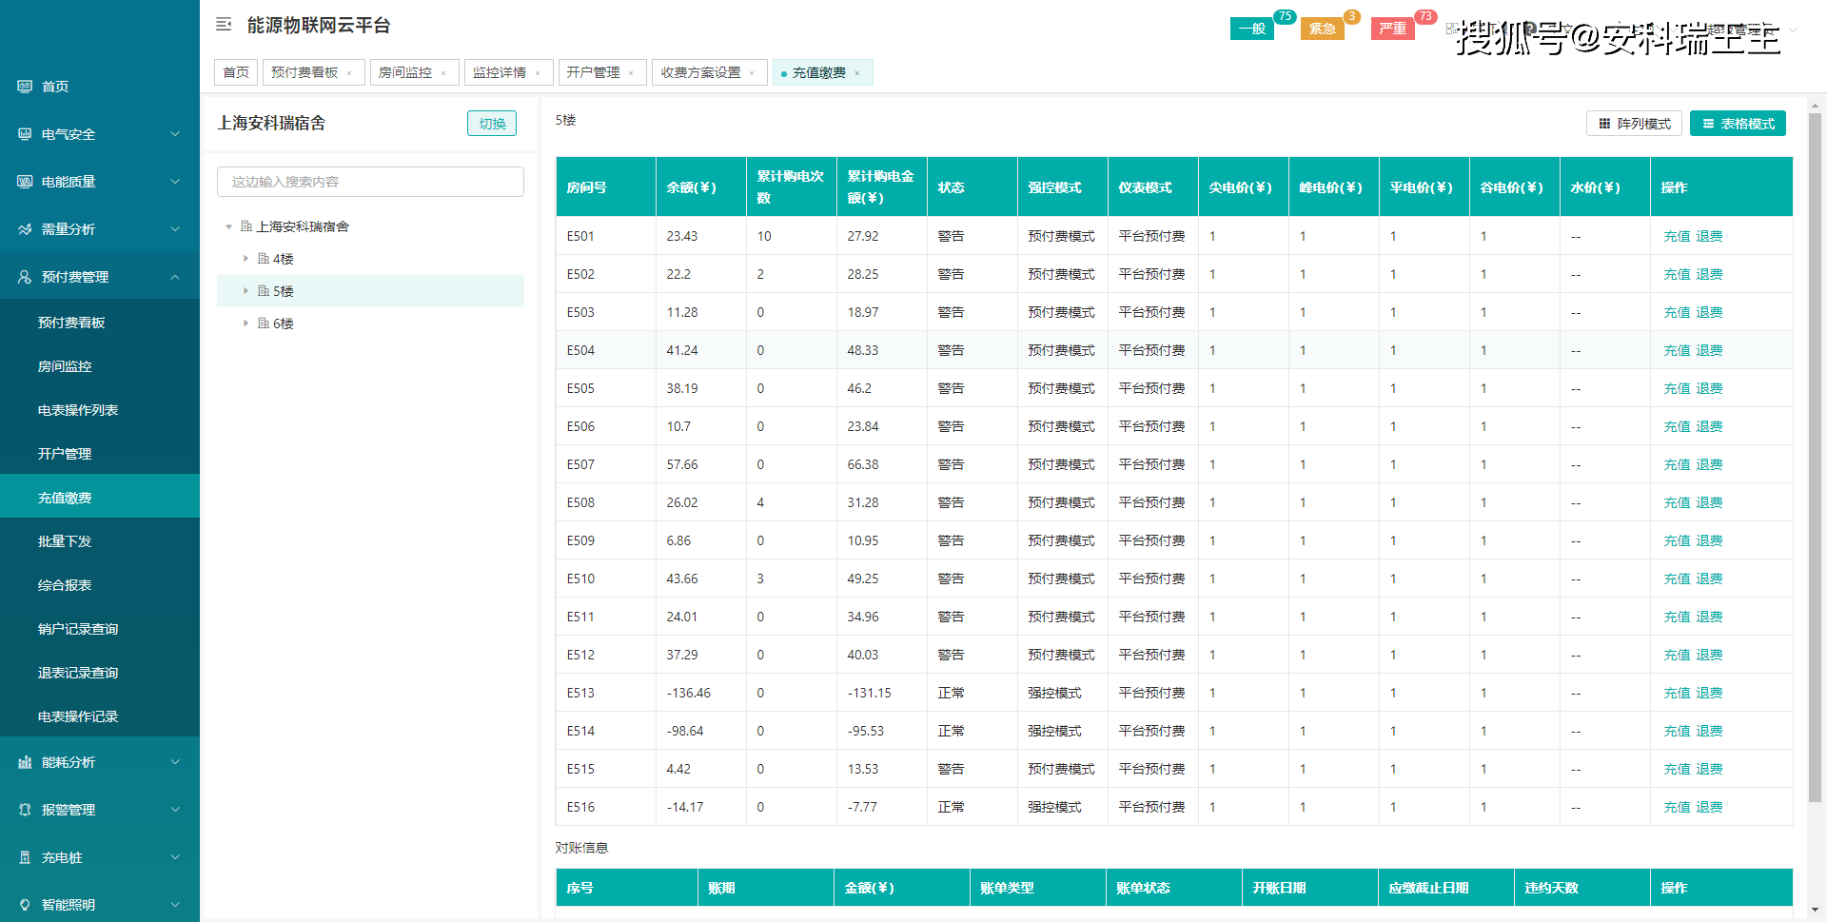Expand the 充电桩 menu chevron
The image size is (1827, 922).
(175, 857)
